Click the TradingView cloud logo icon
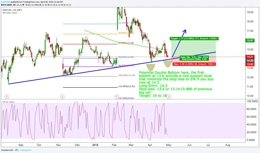Image resolution: width=260 pixels, height=153 pixels. [x=16, y=150]
